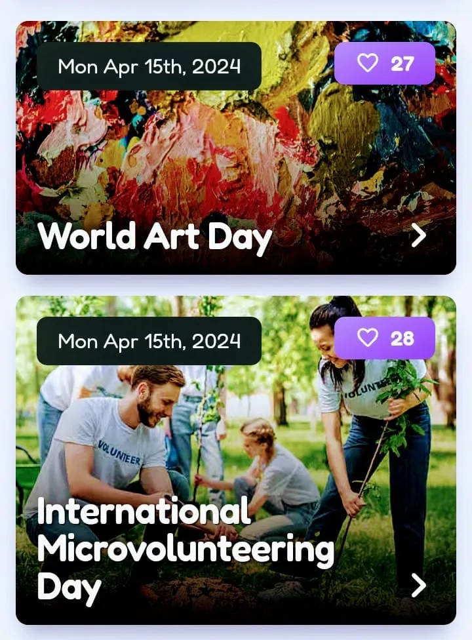Click the woman holding the sapling
The height and width of the screenshot is (640, 472).
[367, 429]
